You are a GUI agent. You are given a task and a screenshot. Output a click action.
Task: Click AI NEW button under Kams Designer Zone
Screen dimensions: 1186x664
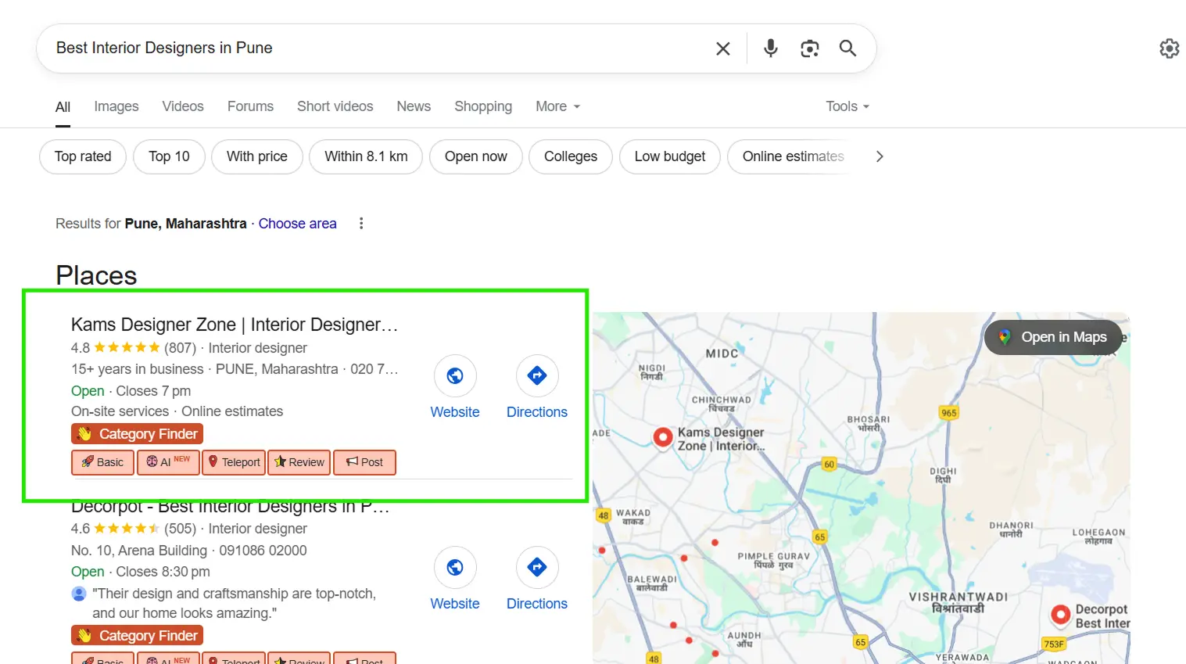pos(168,462)
